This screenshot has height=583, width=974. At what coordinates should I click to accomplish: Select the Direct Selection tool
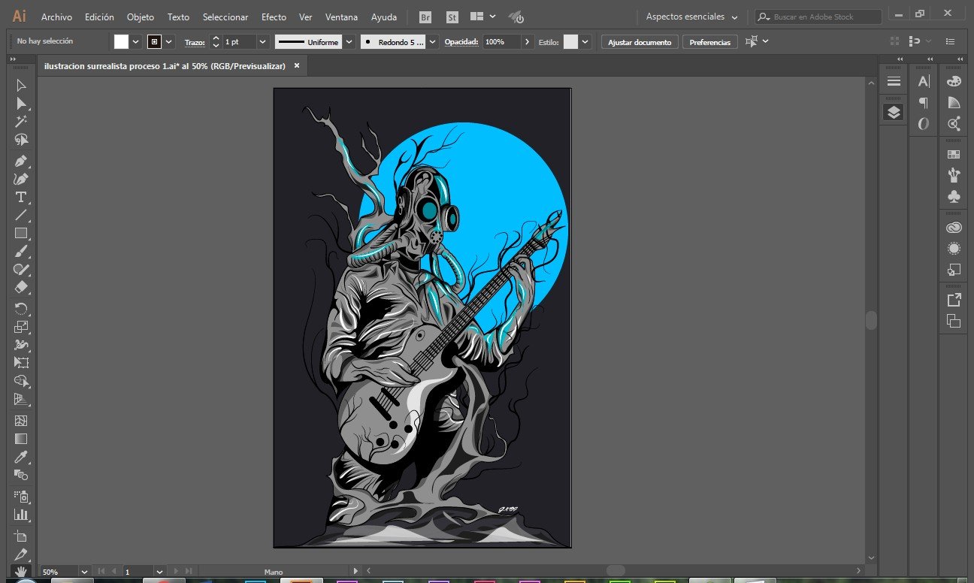pyautogui.click(x=21, y=104)
